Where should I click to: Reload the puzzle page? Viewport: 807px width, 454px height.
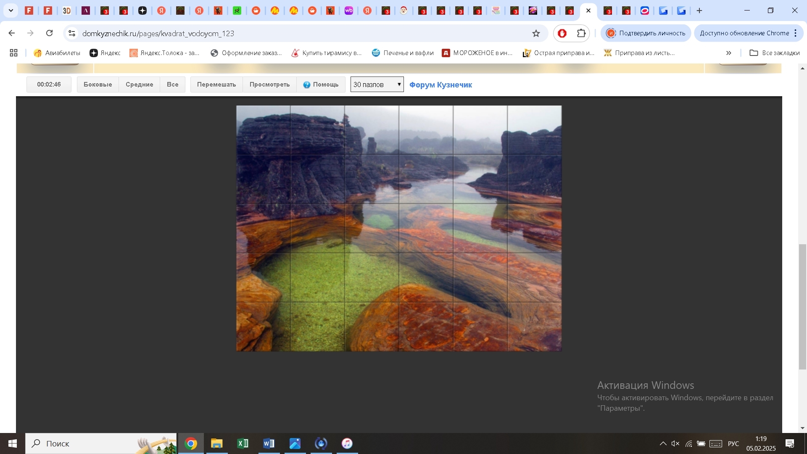(50, 33)
